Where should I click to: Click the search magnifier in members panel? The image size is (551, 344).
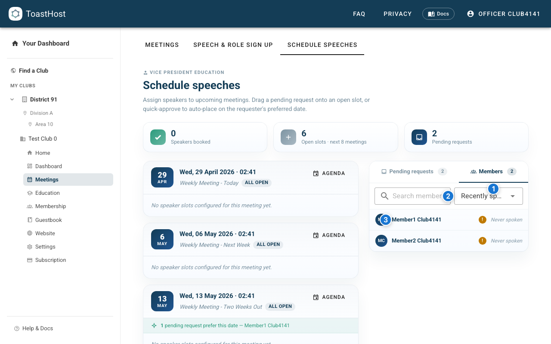[384, 196]
